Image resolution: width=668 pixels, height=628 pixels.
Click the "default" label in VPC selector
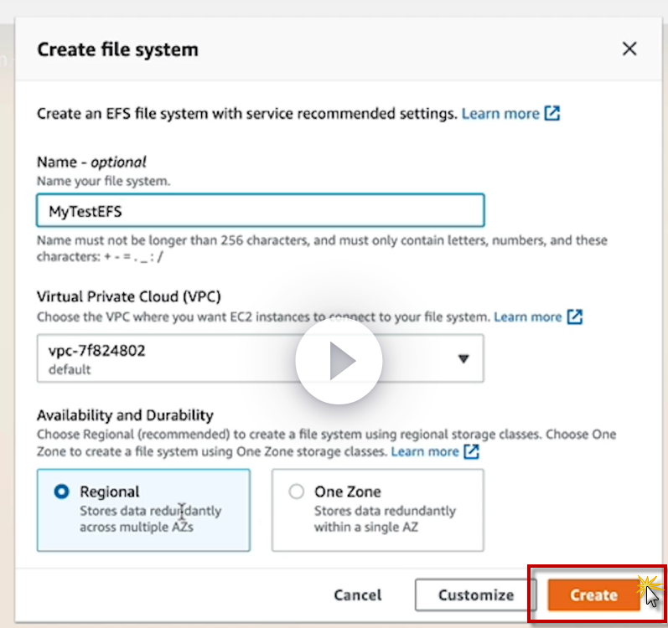pyautogui.click(x=70, y=369)
